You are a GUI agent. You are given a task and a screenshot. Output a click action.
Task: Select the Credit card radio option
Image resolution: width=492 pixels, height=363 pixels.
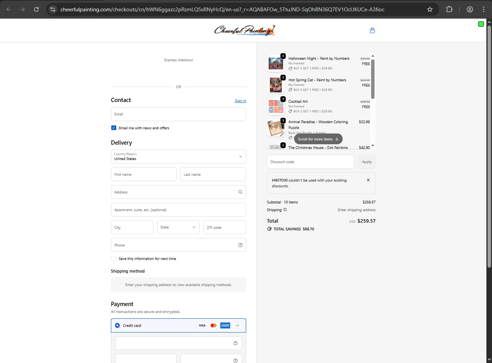tap(117, 326)
